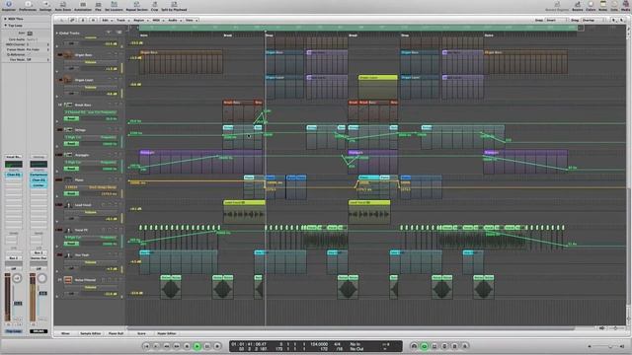Click the green Play transport button
Viewport: 632px width, 355px height.
point(197,346)
